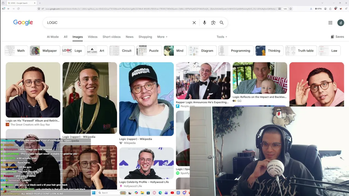Open the browser Downloads panel
The height and width of the screenshot is (196, 349).
[x=311, y=9]
